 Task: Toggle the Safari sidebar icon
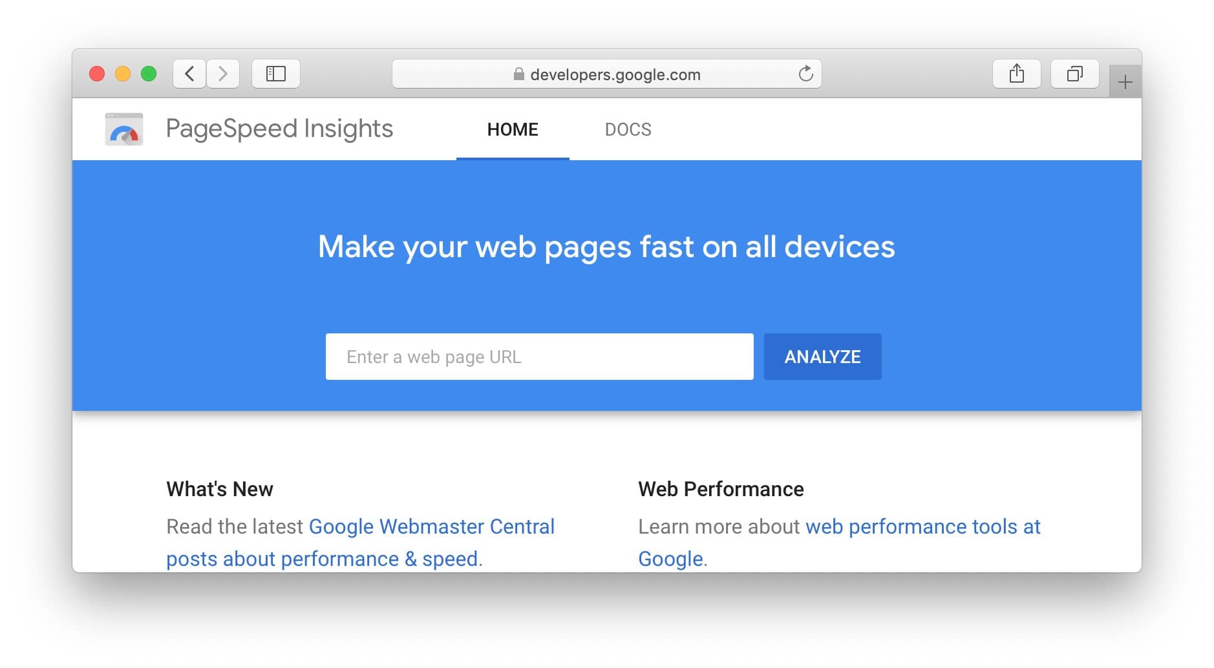point(275,73)
